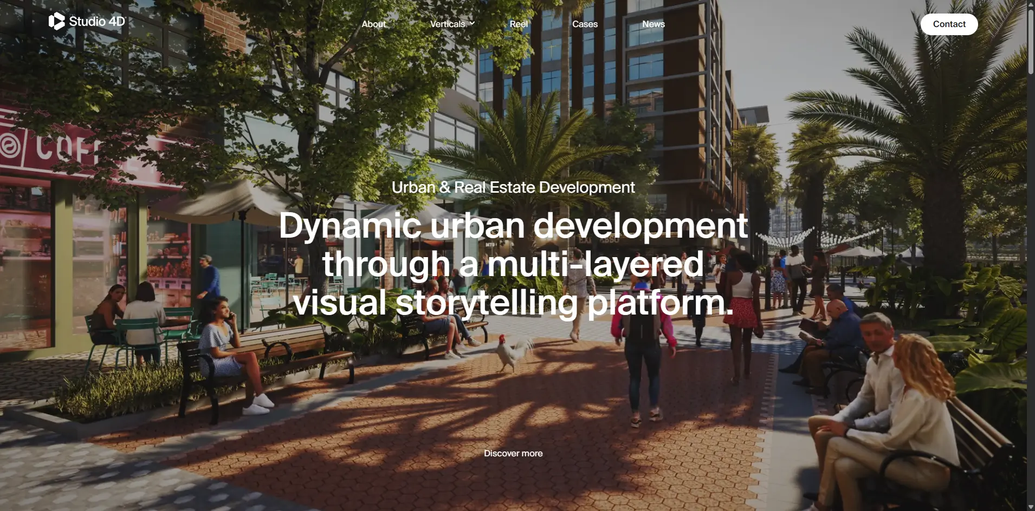The image size is (1035, 511).
Task: Click the Dynamic urban development headline
Action: tap(513, 226)
